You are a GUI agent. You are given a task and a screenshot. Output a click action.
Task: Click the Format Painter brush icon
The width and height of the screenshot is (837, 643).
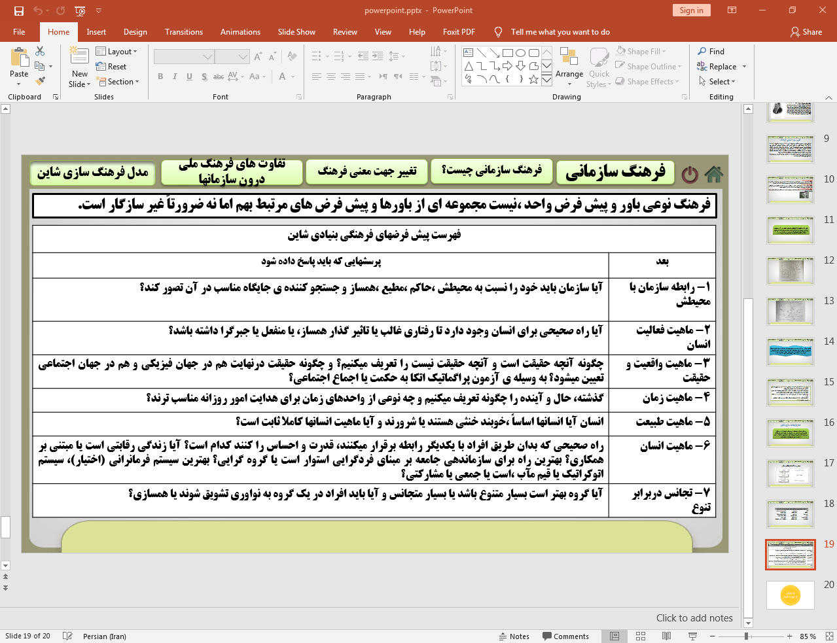tap(41, 81)
